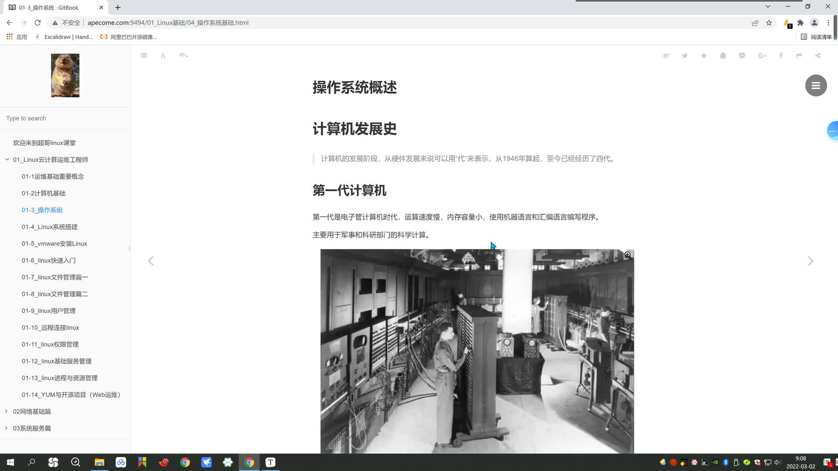Share page on Facebook icon
Screen dimensions: 838x471
coord(781,55)
